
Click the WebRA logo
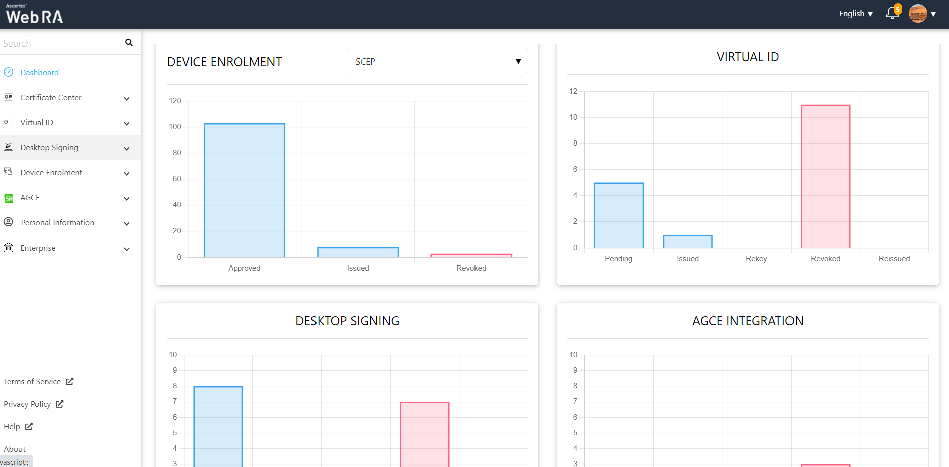pyautogui.click(x=34, y=14)
